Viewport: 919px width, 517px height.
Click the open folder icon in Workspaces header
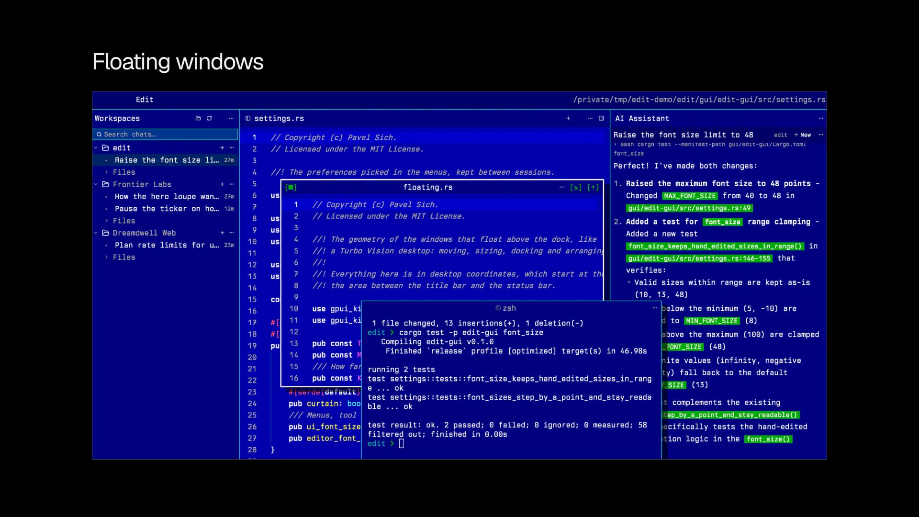coord(198,118)
